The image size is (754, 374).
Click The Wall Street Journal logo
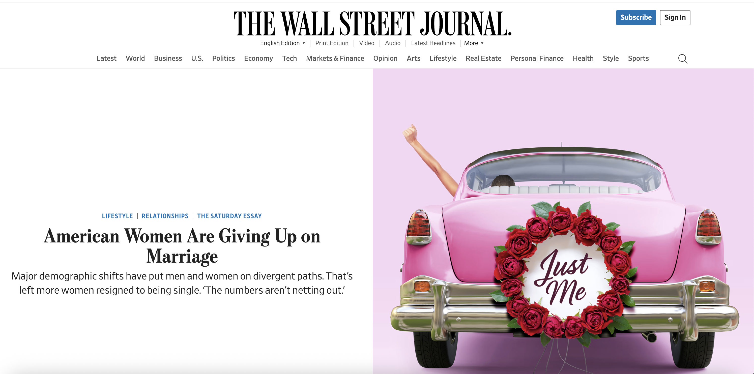372,24
